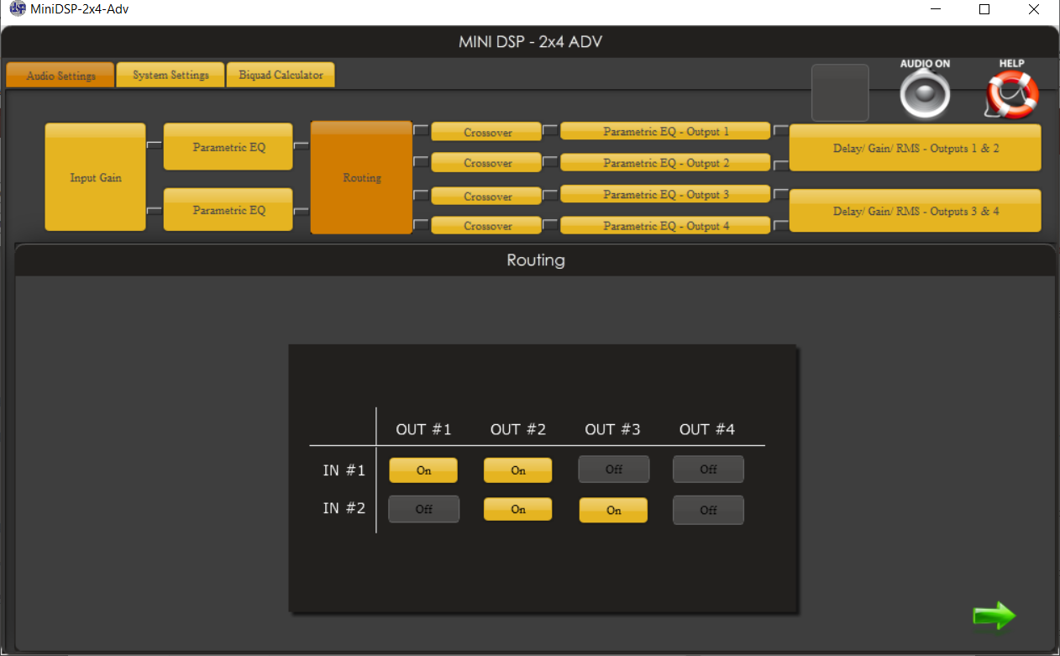Enable IN #1 to OUT #4 routing
This screenshot has height=656, width=1060.
[708, 470]
